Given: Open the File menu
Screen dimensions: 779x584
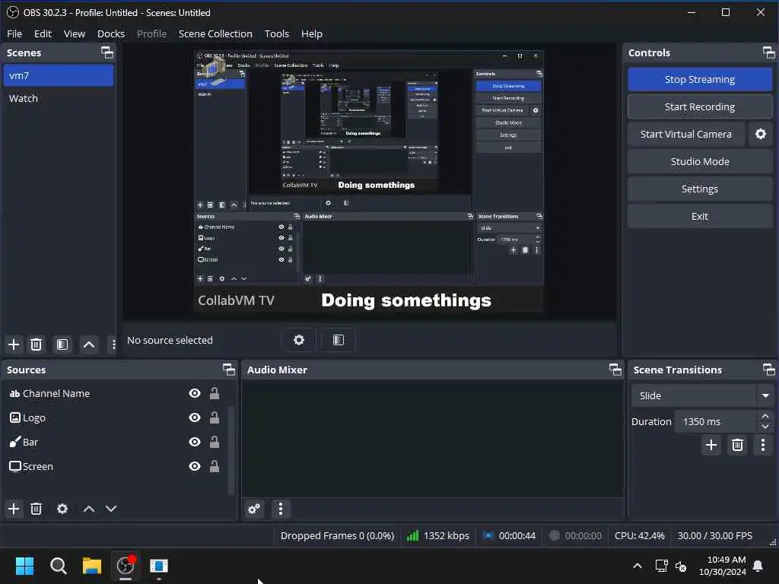Looking at the screenshot, I should tap(14, 33).
